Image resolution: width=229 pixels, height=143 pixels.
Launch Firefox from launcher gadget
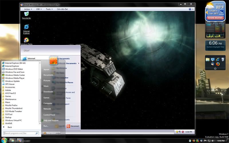coord(218,64)
